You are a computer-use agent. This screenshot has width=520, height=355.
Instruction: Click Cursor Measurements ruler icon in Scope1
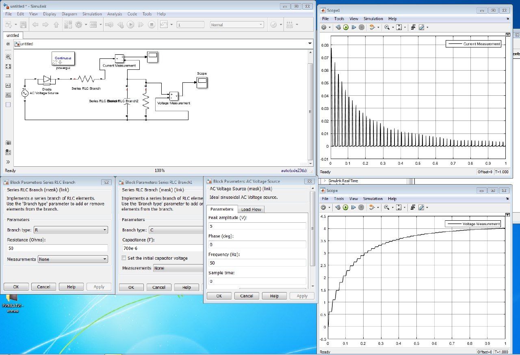point(421,27)
